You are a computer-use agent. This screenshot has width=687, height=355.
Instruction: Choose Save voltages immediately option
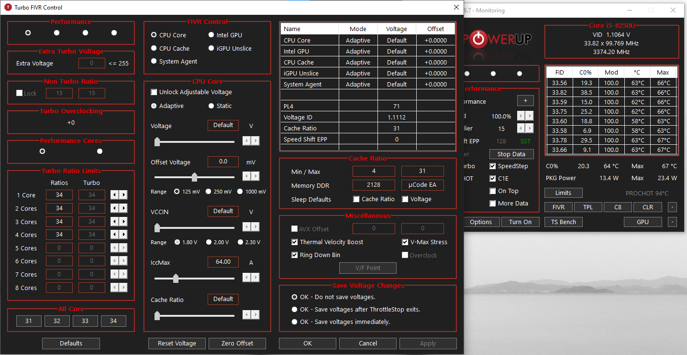point(295,322)
